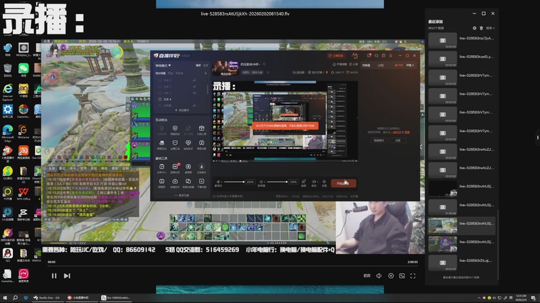Click the WeChat icon in recorded desktop
Screen dimensions: 540x303
click(24, 69)
